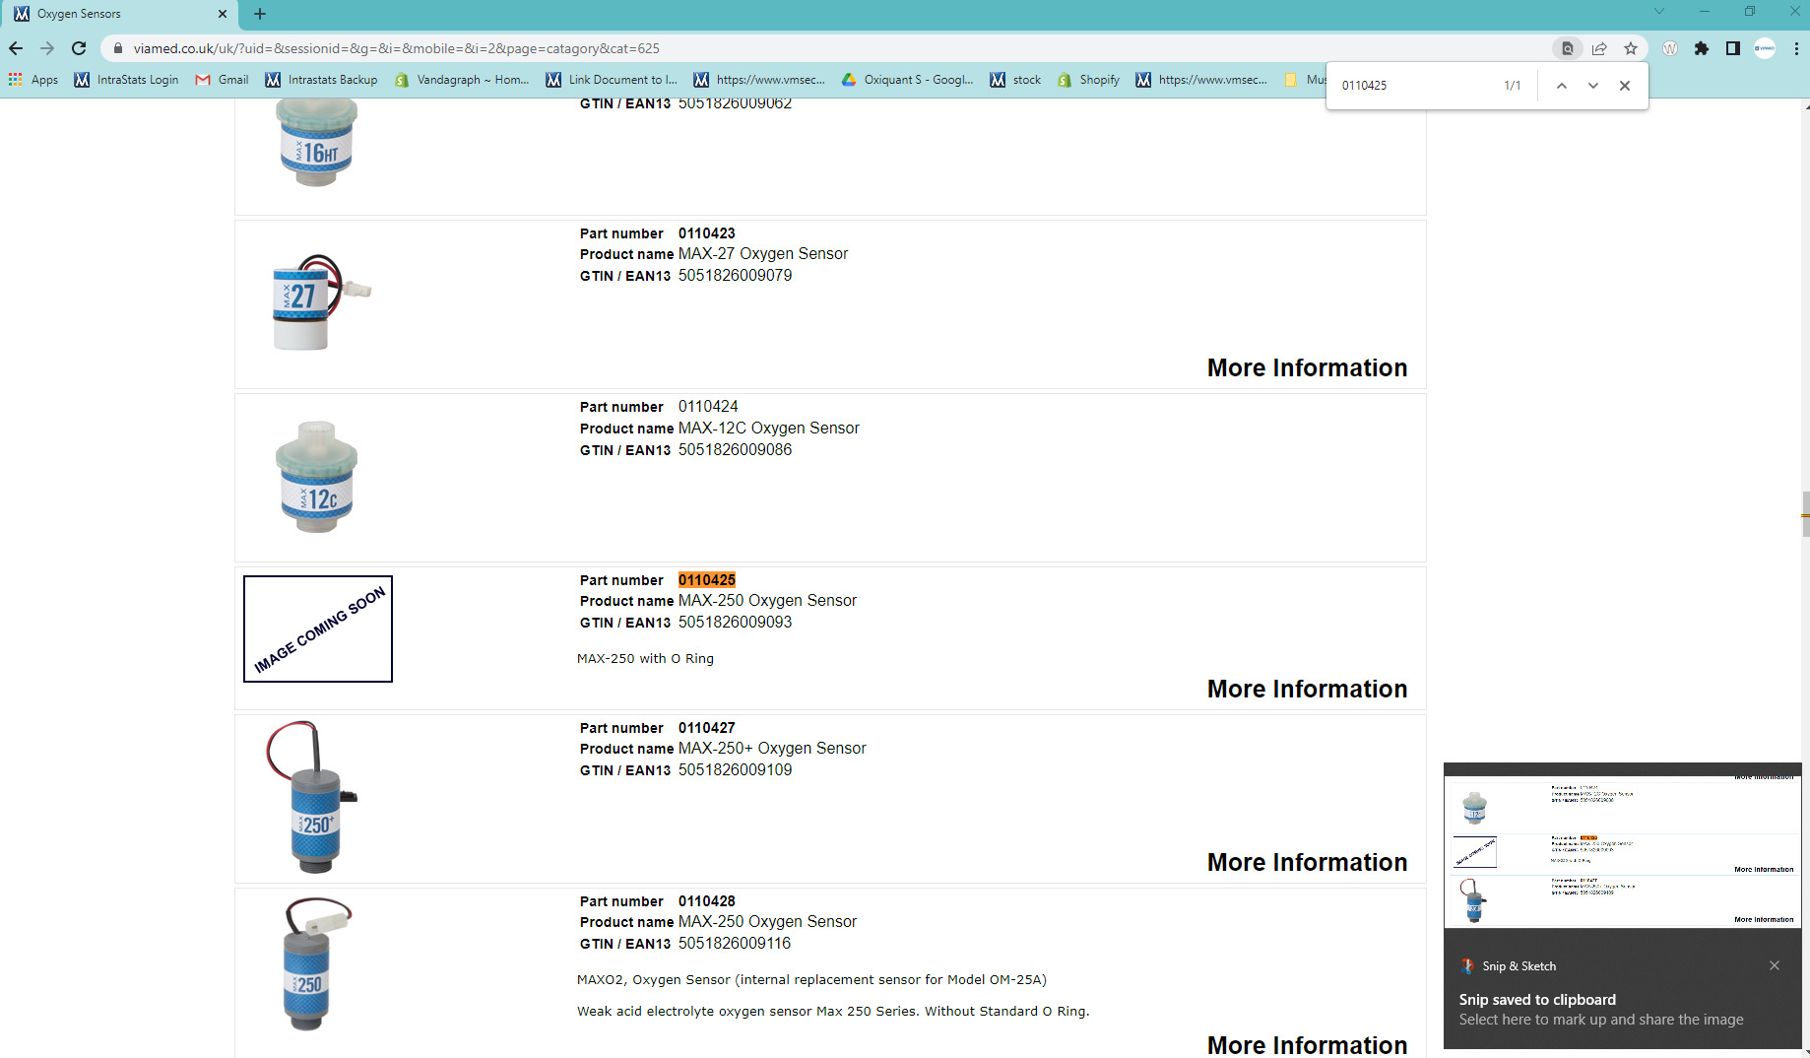Viewport: 1810px width, 1058px height.
Task: Reload the current page
Action: 79,48
